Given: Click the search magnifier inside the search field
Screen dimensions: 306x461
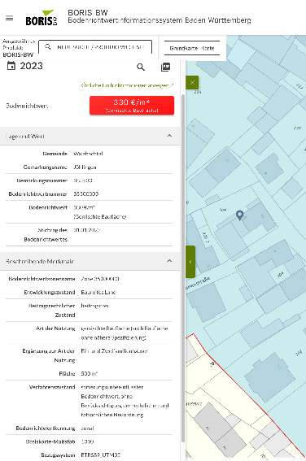Looking at the screenshot, I should pos(48,47).
